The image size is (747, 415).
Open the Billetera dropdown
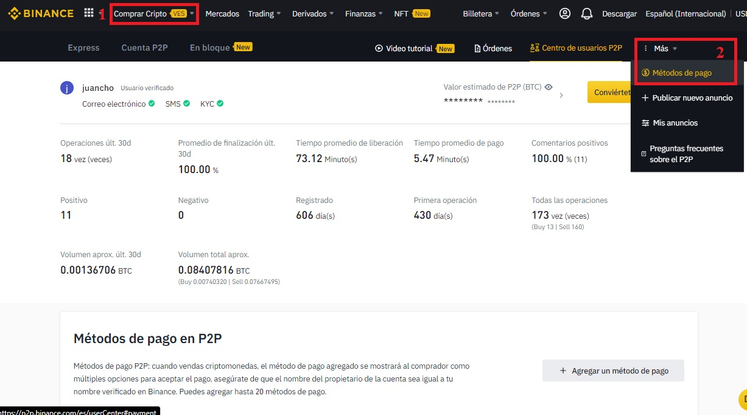click(x=481, y=13)
